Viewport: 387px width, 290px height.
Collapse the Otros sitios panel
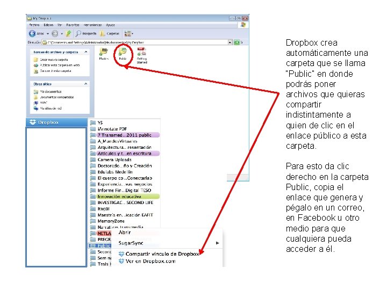[85, 84]
